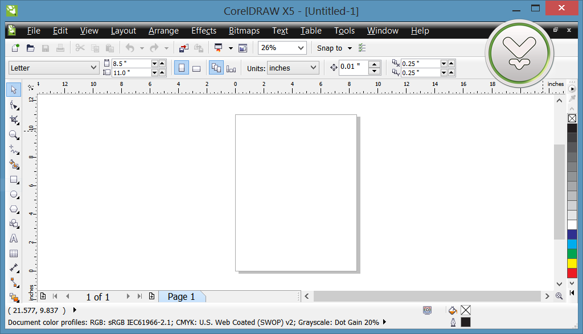Select the Shape edit tool

point(14,105)
